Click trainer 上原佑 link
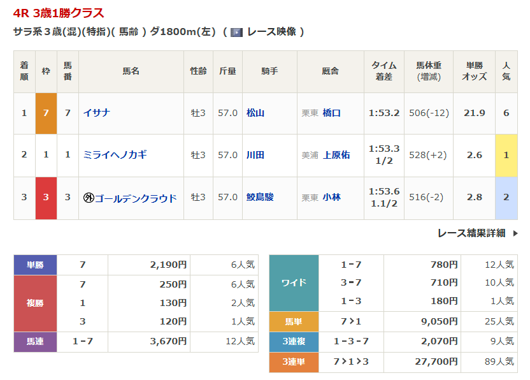 [x=336, y=155]
